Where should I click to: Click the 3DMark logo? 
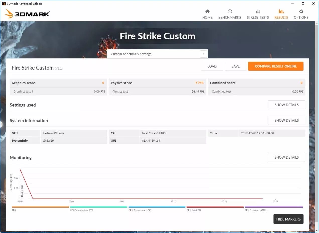pyautogui.click(x=27, y=14)
